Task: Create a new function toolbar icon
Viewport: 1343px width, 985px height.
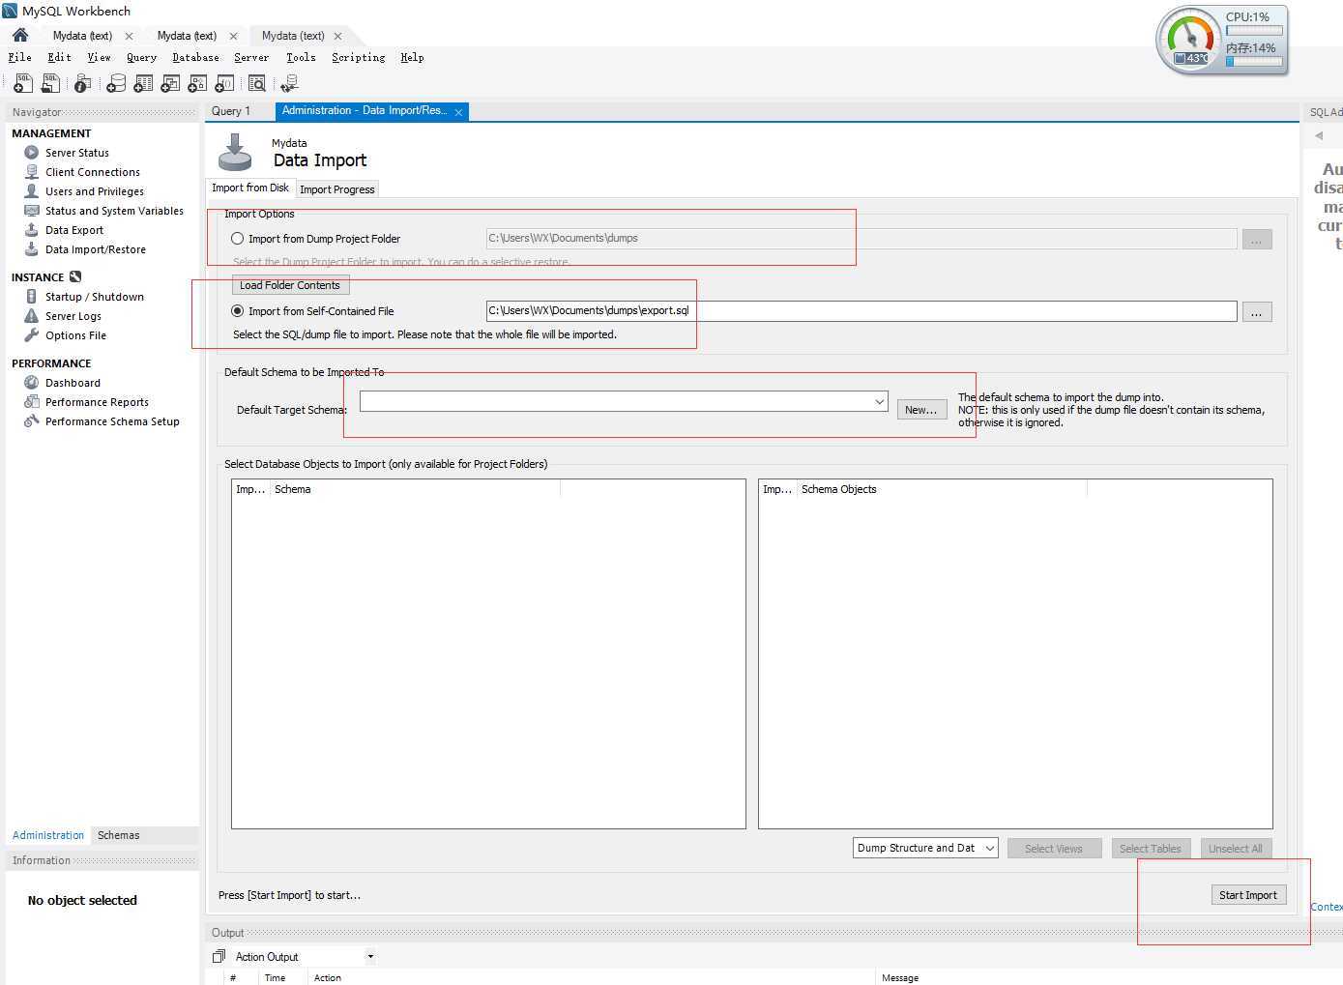Action: coord(224,84)
